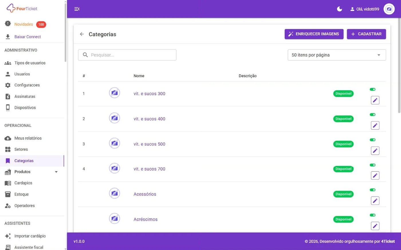This screenshot has width=401, height=250.
Task: Open the 50 itens por página dropdown
Action: [337, 55]
